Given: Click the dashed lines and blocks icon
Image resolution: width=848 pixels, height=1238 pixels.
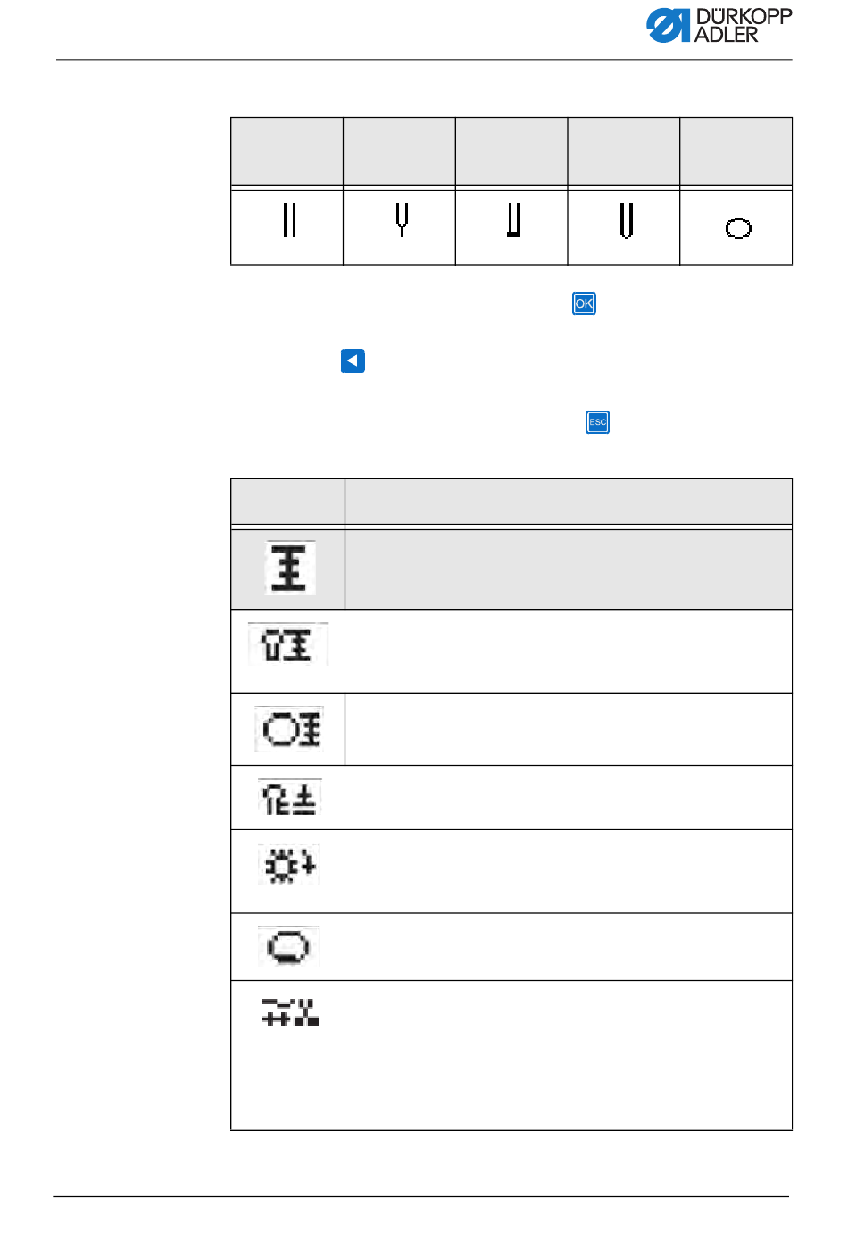Looking at the screenshot, I should point(290,1011).
